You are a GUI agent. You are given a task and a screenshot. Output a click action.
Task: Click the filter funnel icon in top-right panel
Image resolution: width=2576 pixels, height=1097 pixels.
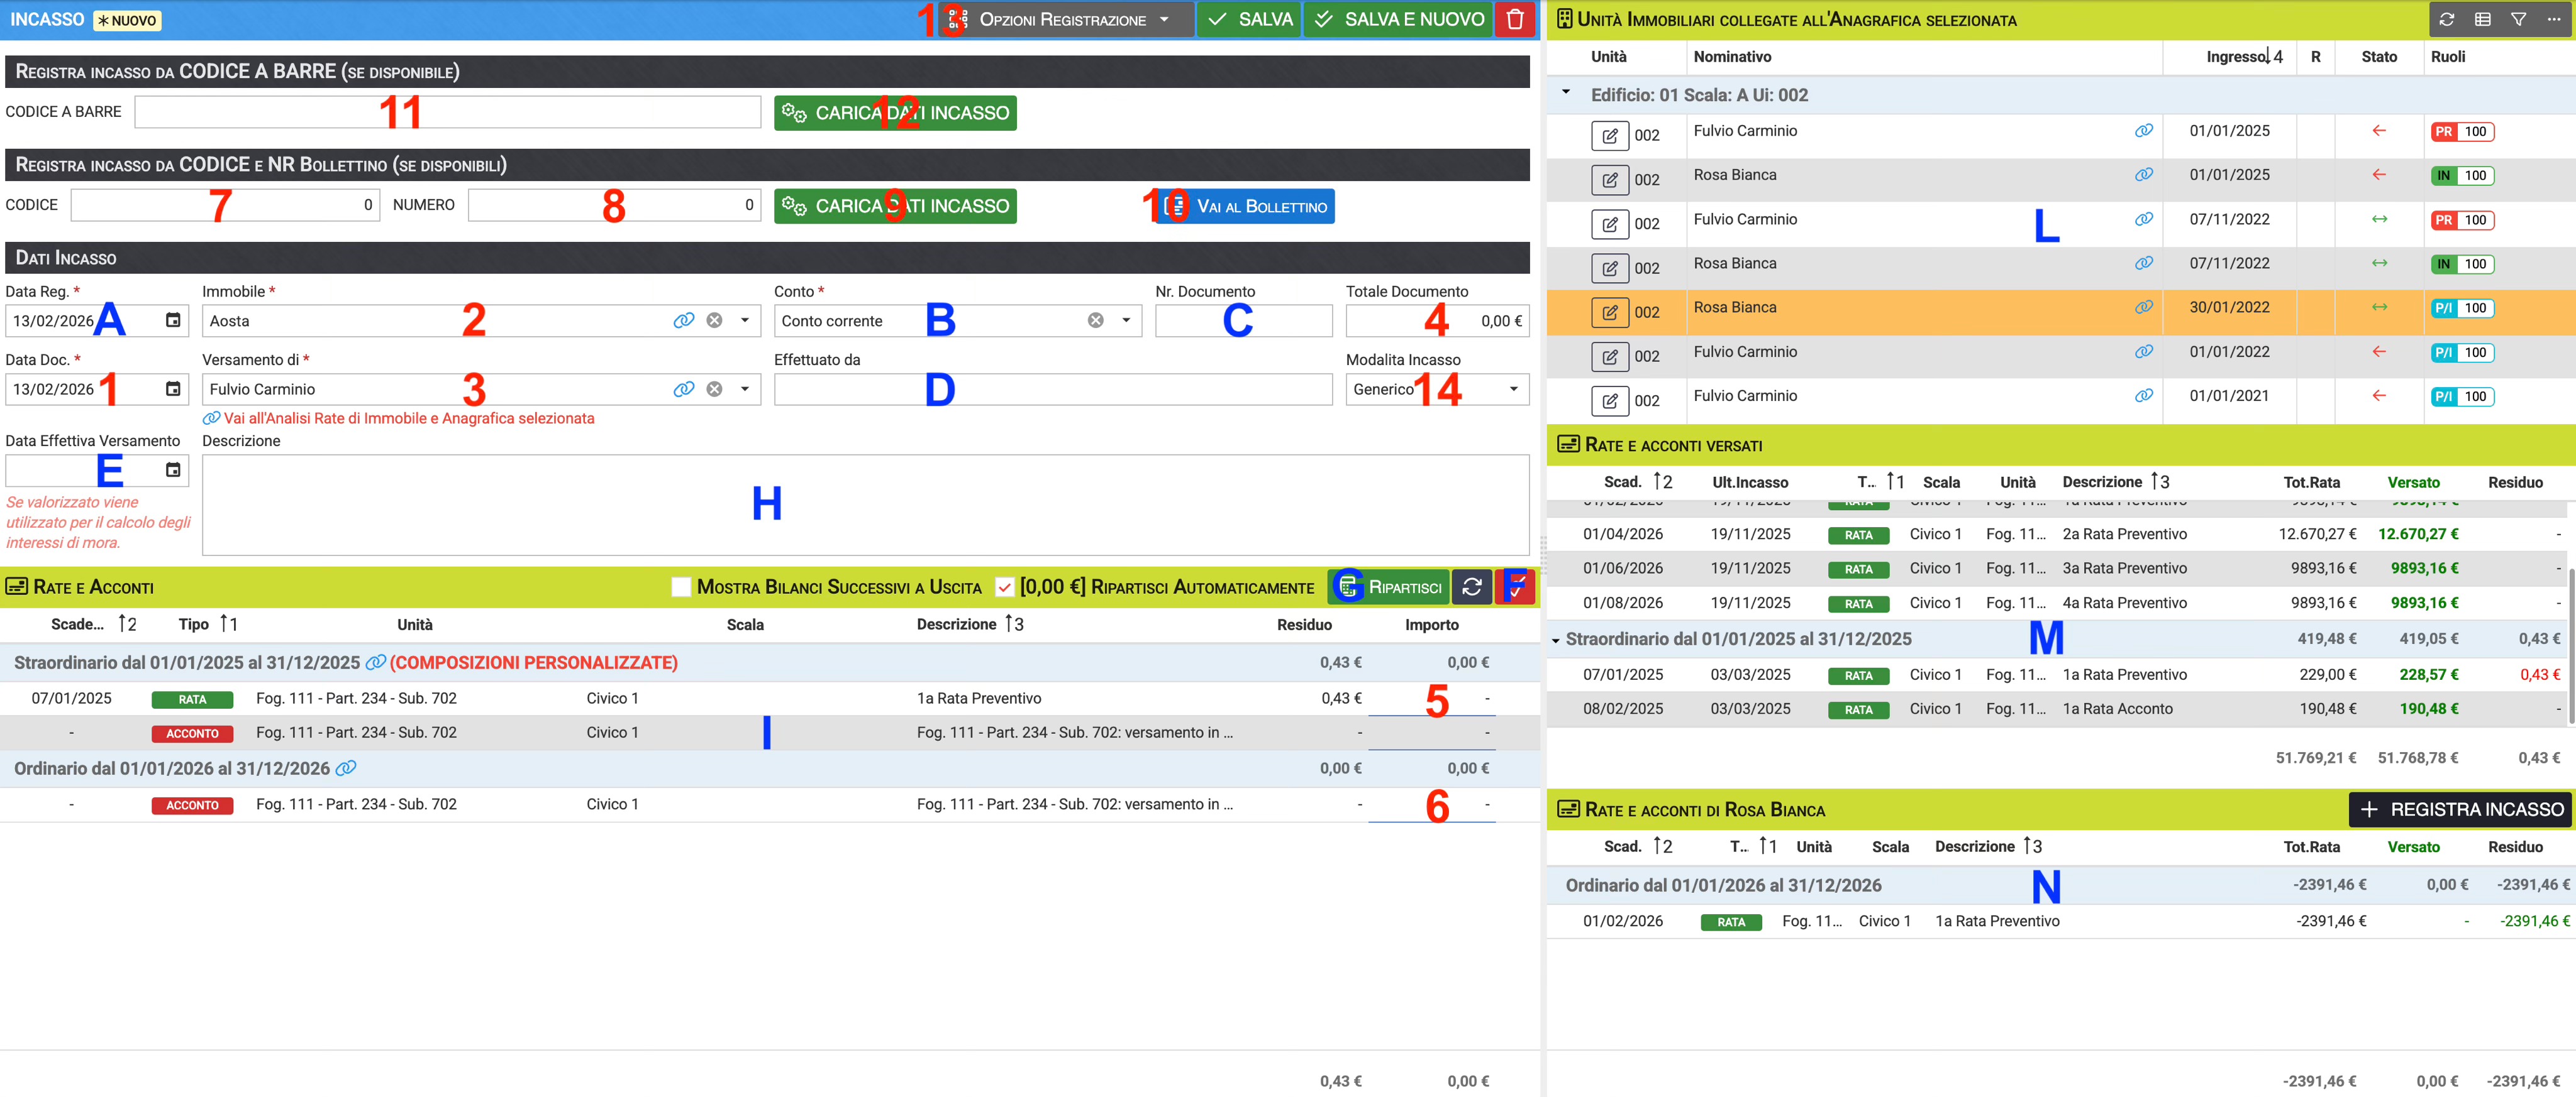(2518, 19)
